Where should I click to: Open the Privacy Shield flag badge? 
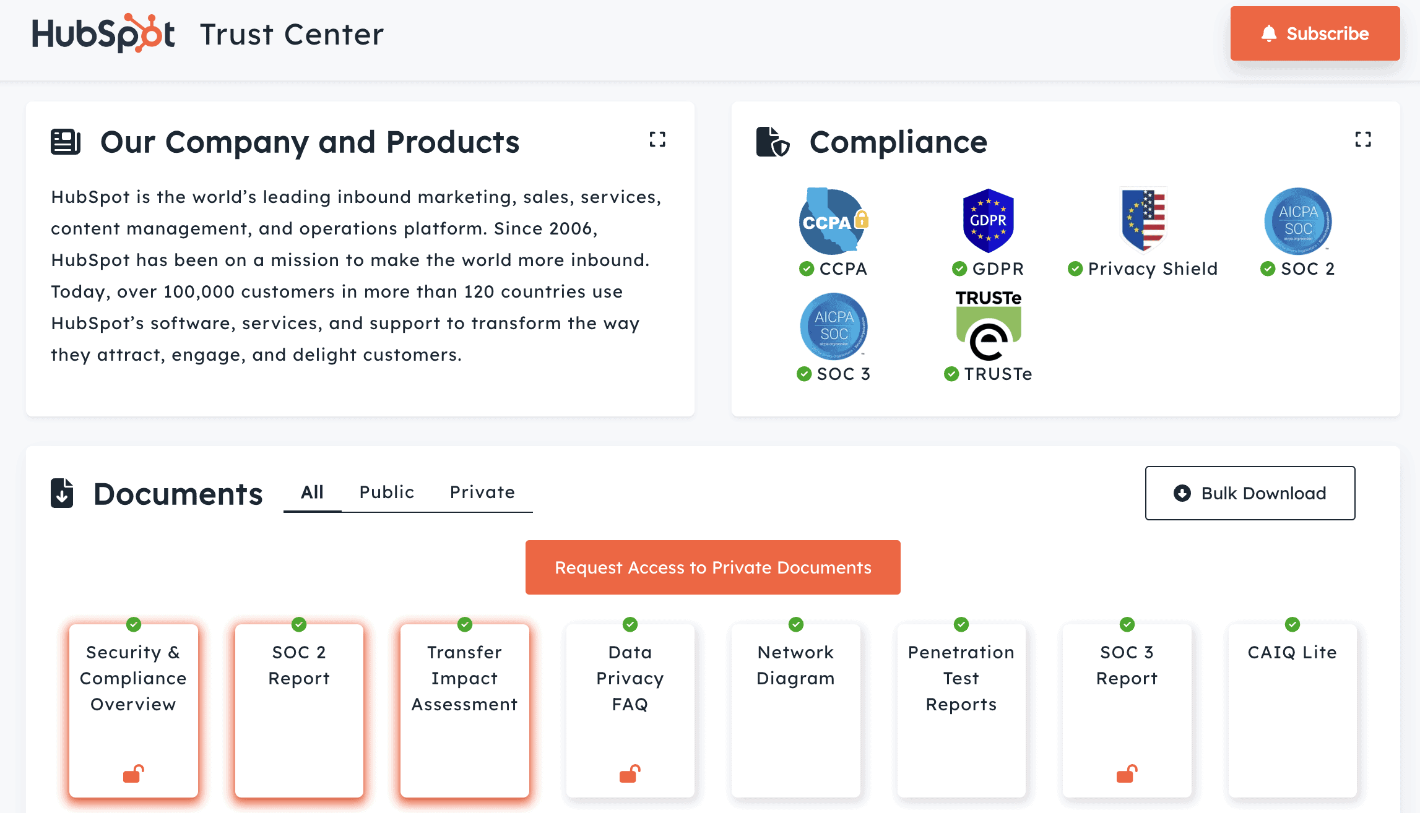click(1143, 220)
